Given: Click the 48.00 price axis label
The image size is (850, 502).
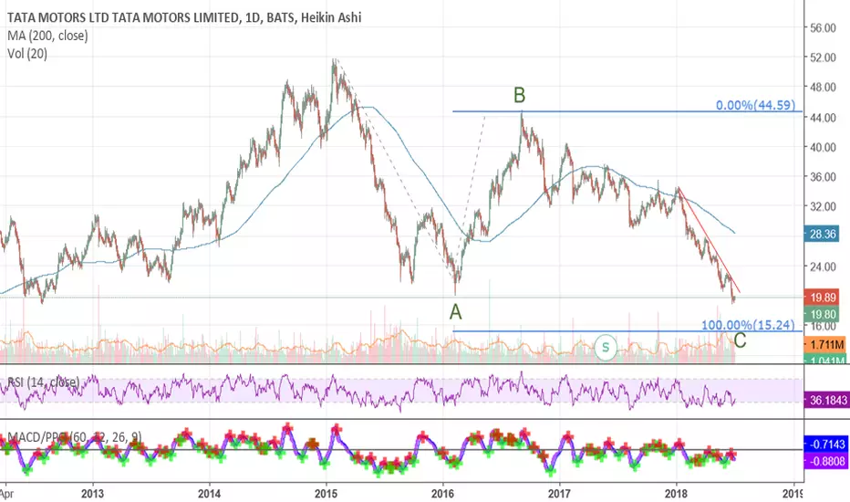Looking at the screenshot, I should pos(823,88).
